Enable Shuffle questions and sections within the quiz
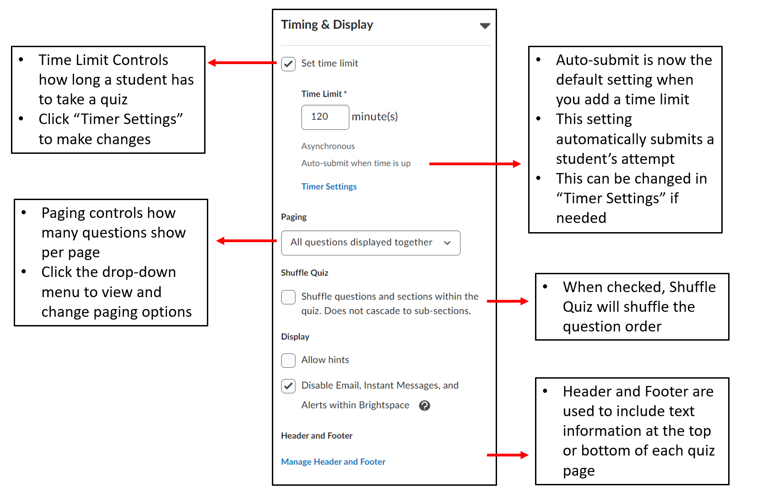This screenshot has height=494, width=757. pos(288,297)
